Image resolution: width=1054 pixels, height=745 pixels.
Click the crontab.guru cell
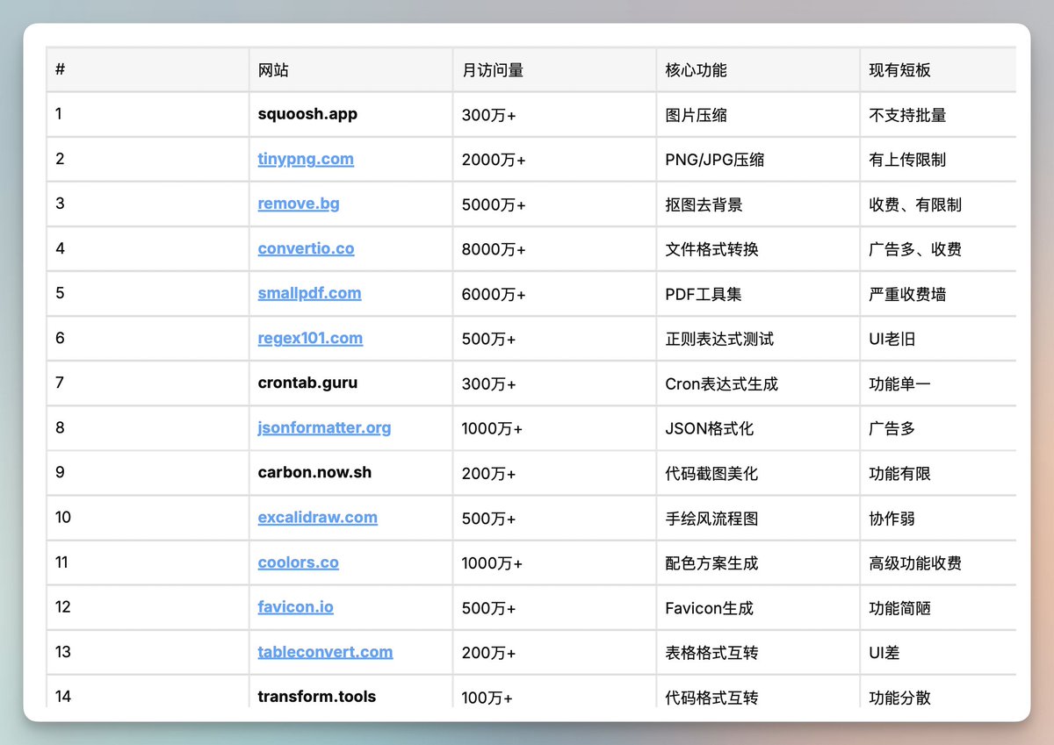pos(350,383)
